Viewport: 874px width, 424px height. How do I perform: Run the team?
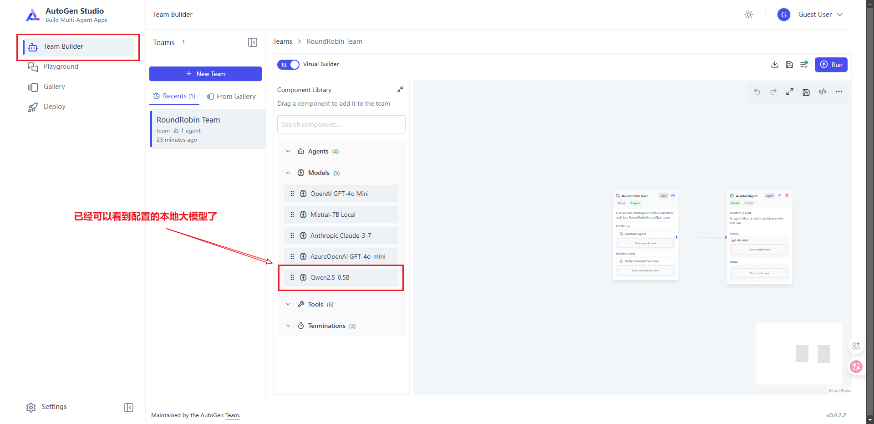tap(831, 65)
